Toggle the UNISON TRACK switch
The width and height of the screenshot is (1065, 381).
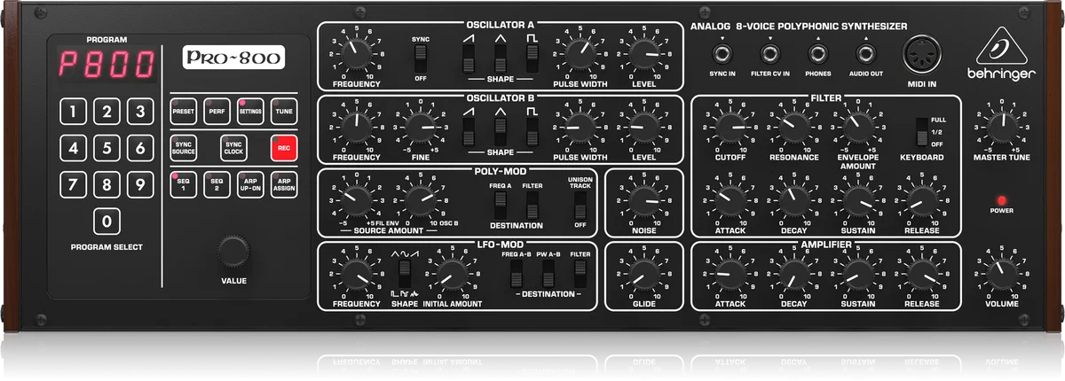pos(580,206)
